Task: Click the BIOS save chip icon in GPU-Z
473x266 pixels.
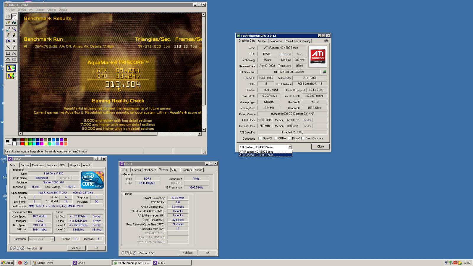Action: (324, 72)
